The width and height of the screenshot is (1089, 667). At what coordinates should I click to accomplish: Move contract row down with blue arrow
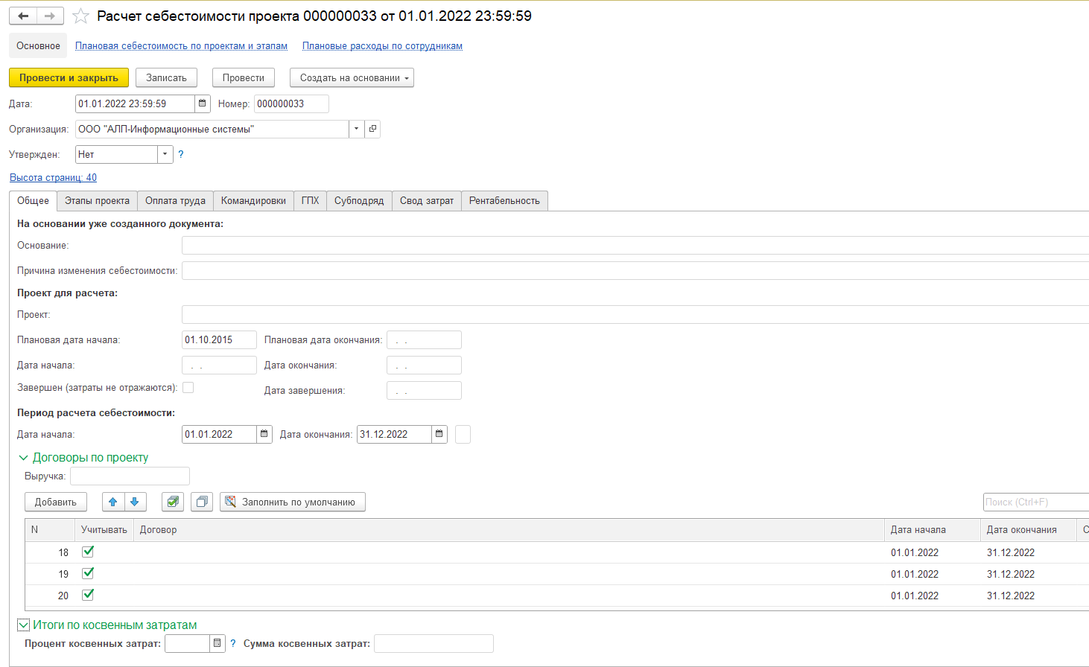click(135, 502)
